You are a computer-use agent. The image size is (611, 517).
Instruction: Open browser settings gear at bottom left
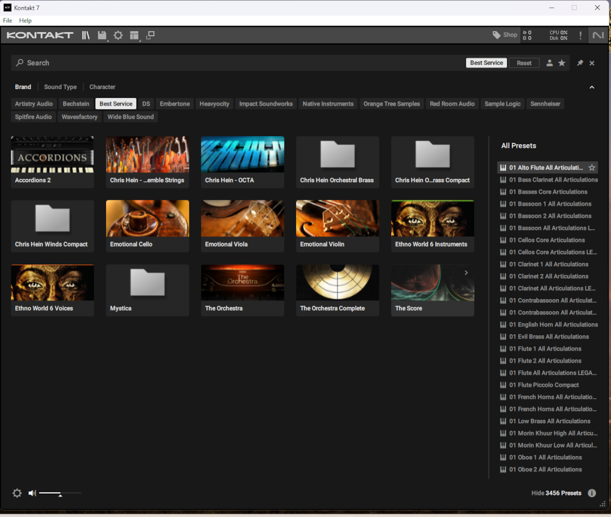coord(17,493)
